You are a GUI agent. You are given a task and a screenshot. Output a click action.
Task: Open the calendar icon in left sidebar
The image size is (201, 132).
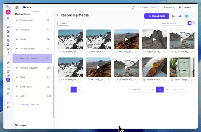click(x=8, y=40)
